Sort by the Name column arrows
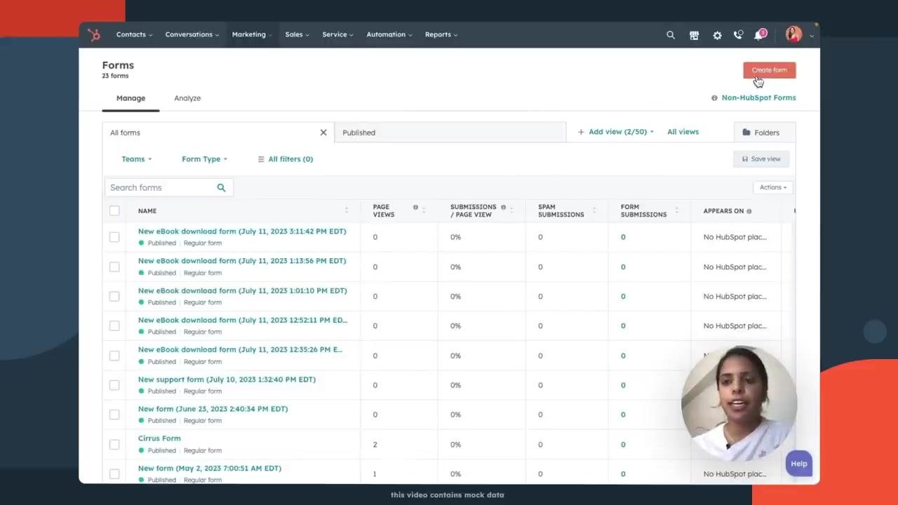The height and width of the screenshot is (505, 898). [346, 210]
